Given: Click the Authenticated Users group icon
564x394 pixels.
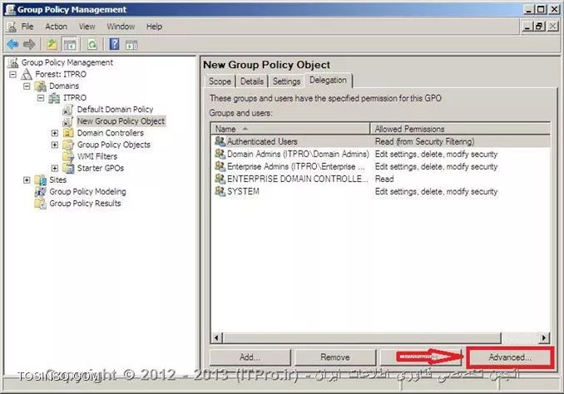Looking at the screenshot, I should tap(220, 141).
